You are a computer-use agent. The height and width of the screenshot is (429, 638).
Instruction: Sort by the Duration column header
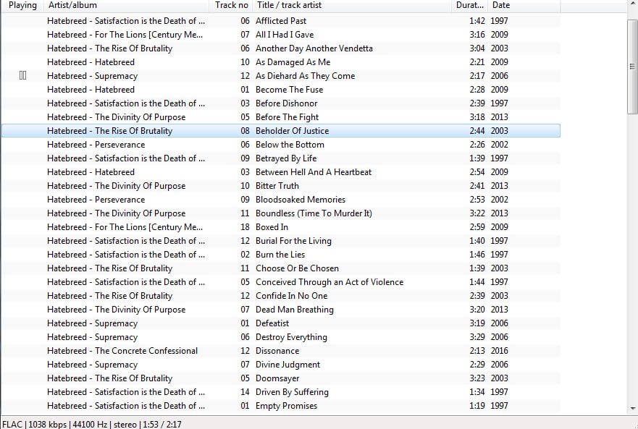pos(469,5)
